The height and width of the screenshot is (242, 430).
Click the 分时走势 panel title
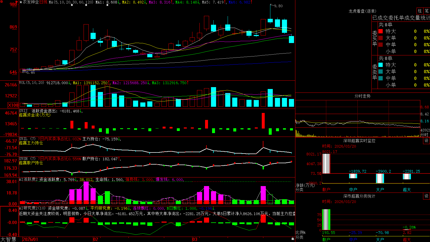[x=362, y=96]
